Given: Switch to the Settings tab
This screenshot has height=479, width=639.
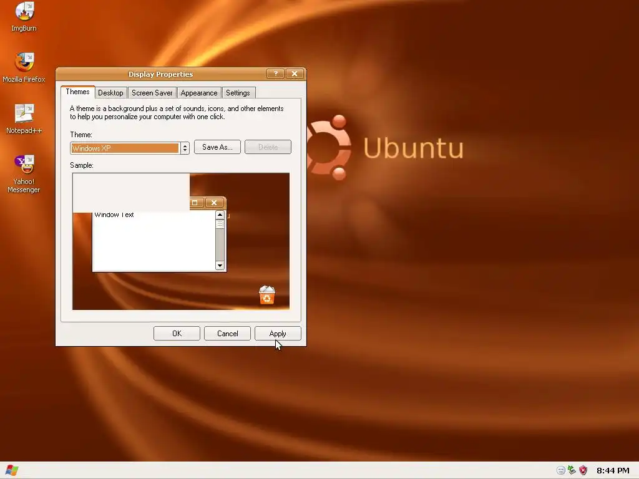Looking at the screenshot, I should 238,93.
